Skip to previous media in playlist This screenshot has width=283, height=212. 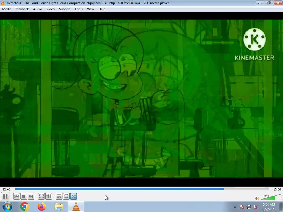[x=16, y=196]
